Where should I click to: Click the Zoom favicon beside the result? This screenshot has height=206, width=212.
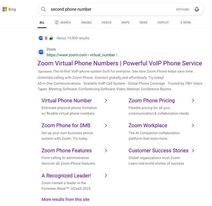coord(41,52)
